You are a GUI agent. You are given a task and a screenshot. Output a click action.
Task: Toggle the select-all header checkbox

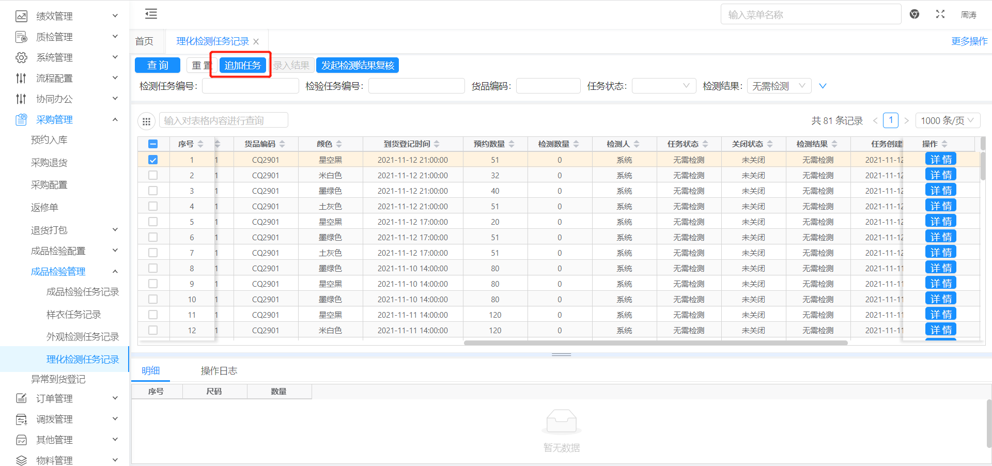click(153, 144)
